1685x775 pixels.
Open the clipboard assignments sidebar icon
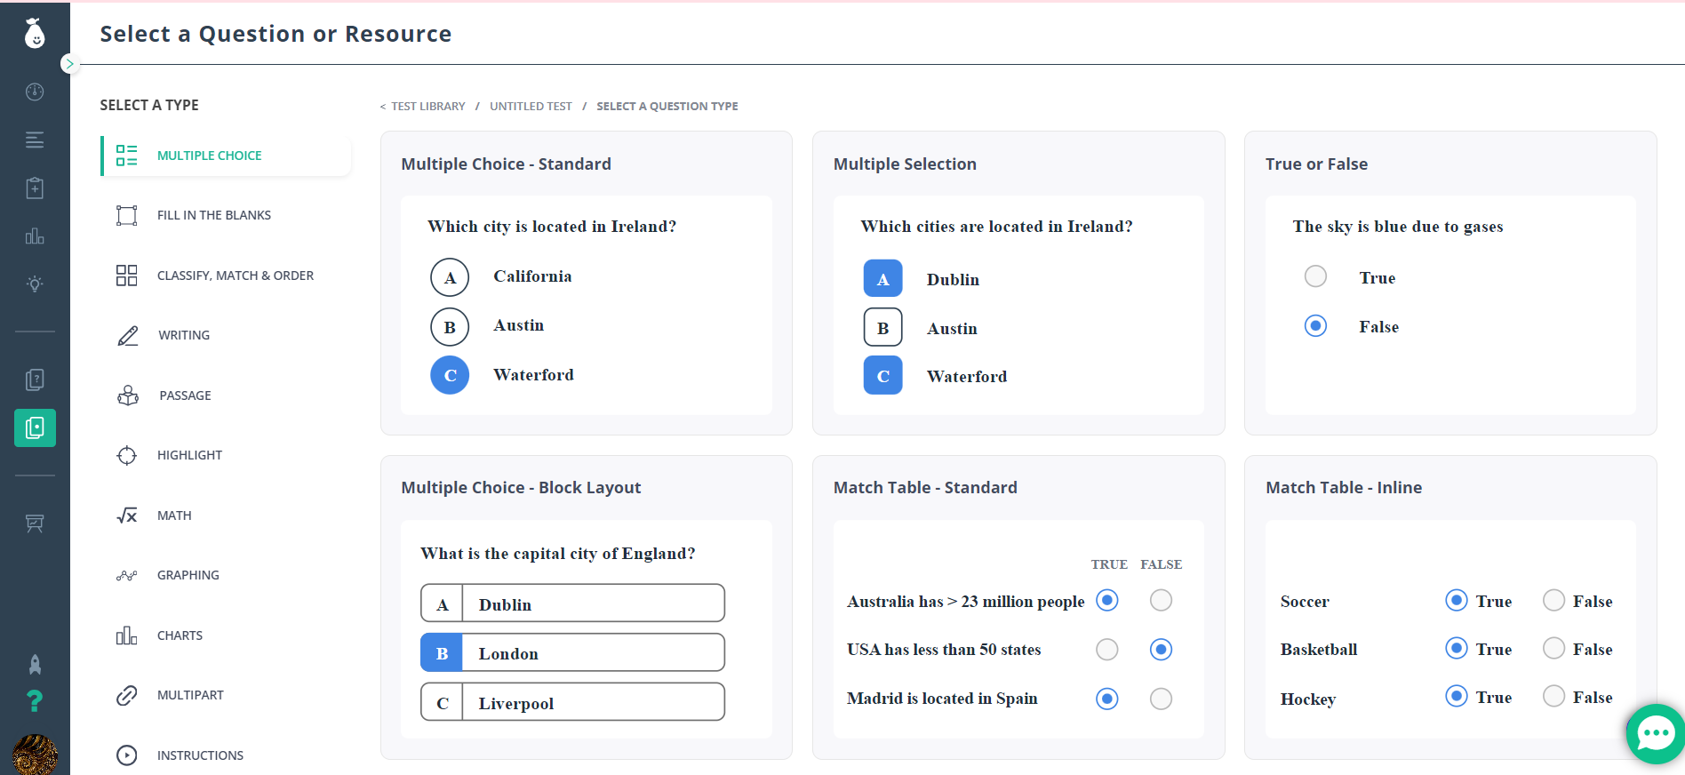35,188
